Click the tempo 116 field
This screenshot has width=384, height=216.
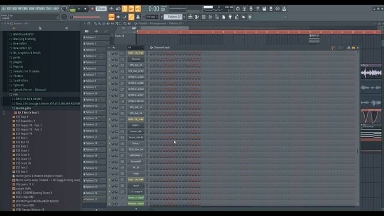point(101,9)
